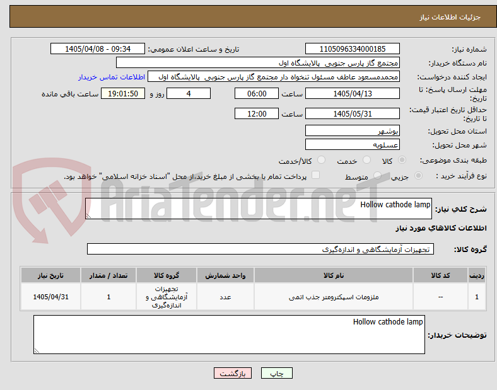Click the resize grip of description box
Screen dimensions: 497x390
pos(88,216)
